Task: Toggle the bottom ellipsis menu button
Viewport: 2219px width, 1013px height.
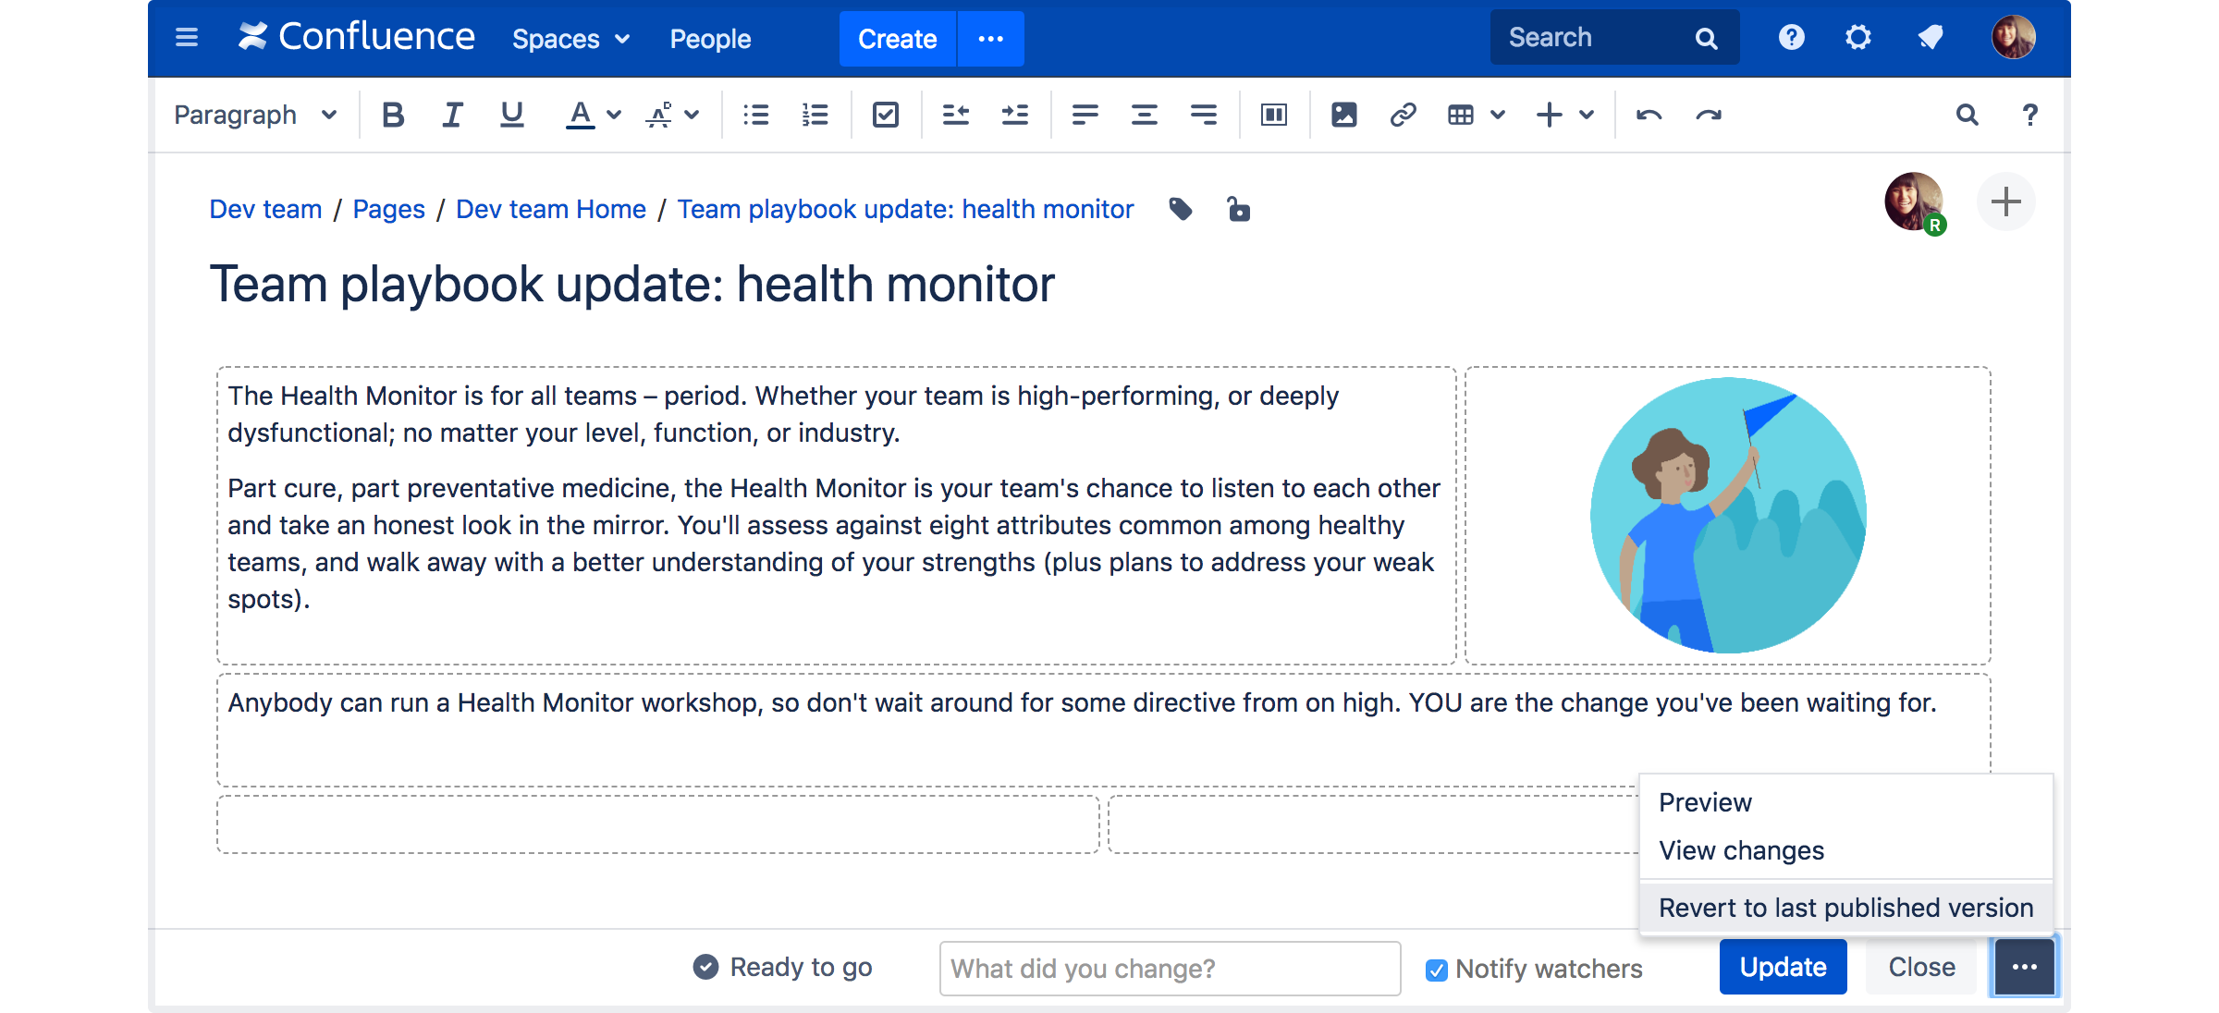Action: point(2024,967)
